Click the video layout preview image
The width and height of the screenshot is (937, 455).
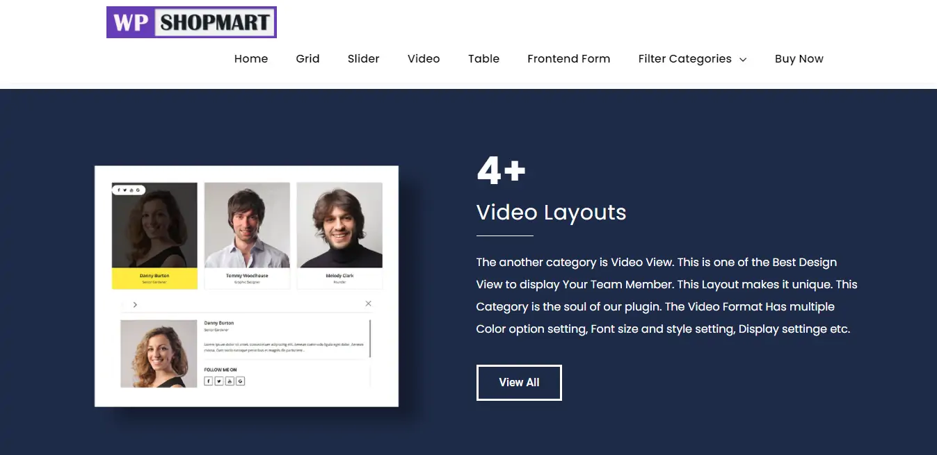[246, 286]
